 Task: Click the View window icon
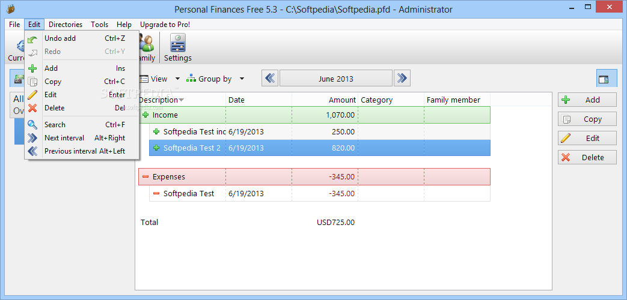coord(144,79)
